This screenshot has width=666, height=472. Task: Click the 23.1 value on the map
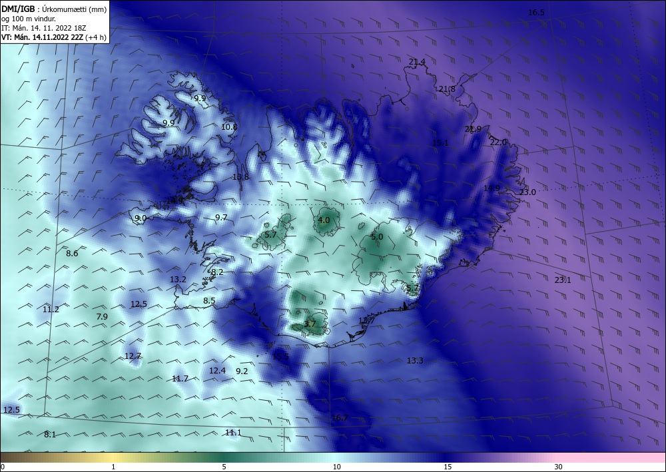click(563, 280)
